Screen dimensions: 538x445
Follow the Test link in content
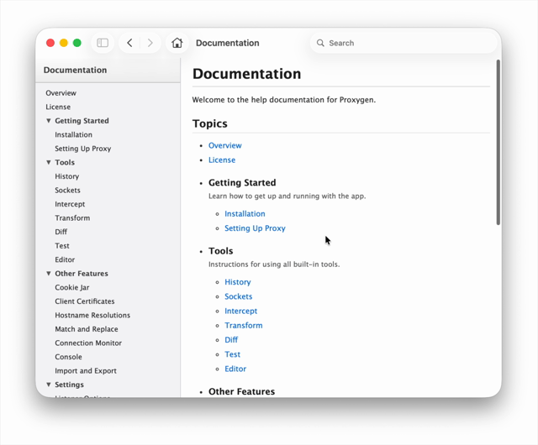(233, 354)
